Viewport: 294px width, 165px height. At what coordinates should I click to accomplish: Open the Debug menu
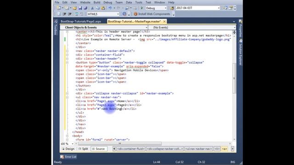pyautogui.click(x=107, y=2)
